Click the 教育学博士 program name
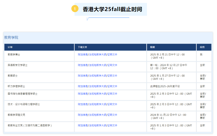 click(14, 55)
